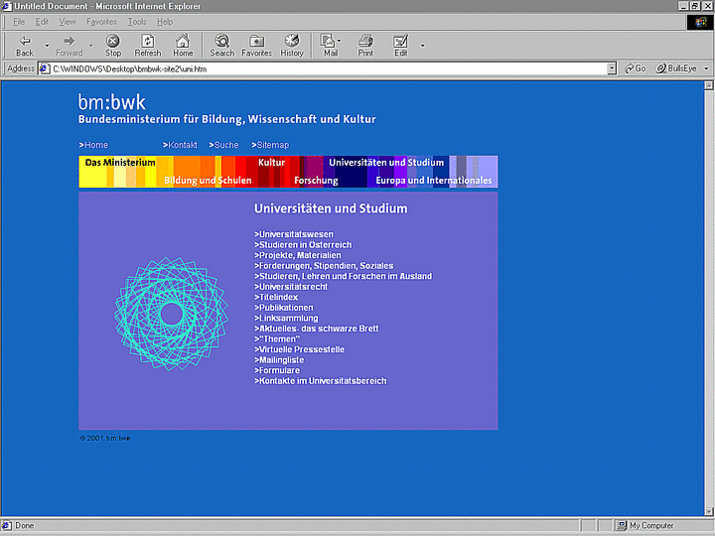
Task: Open the Titelindex link
Action: (x=276, y=297)
